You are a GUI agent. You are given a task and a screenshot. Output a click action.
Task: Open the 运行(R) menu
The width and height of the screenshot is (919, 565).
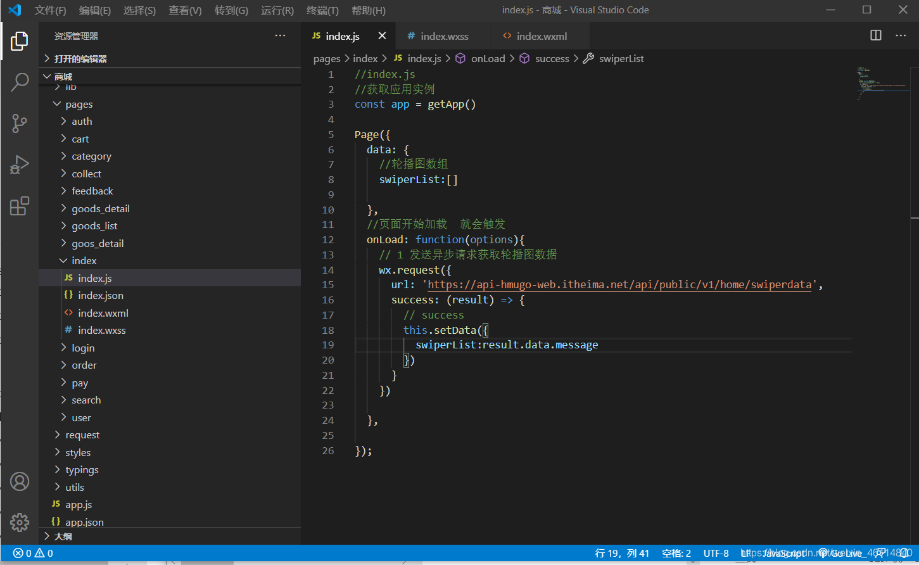pos(277,10)
